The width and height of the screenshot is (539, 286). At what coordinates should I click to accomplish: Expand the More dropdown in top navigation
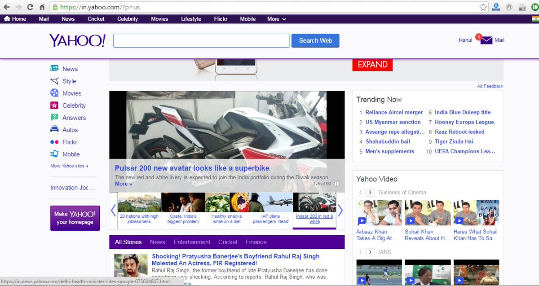(x=276, y=19)
